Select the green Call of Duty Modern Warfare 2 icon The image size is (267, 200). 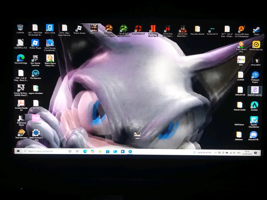pos(124,31)
